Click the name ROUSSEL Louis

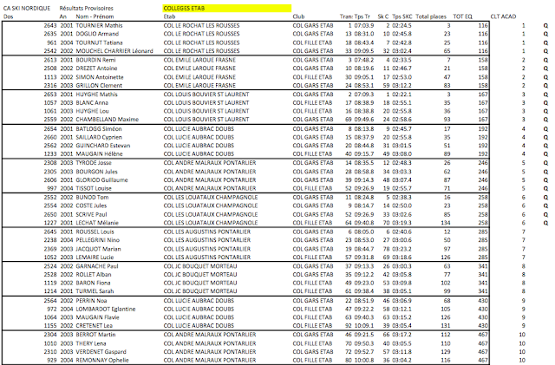95,231
